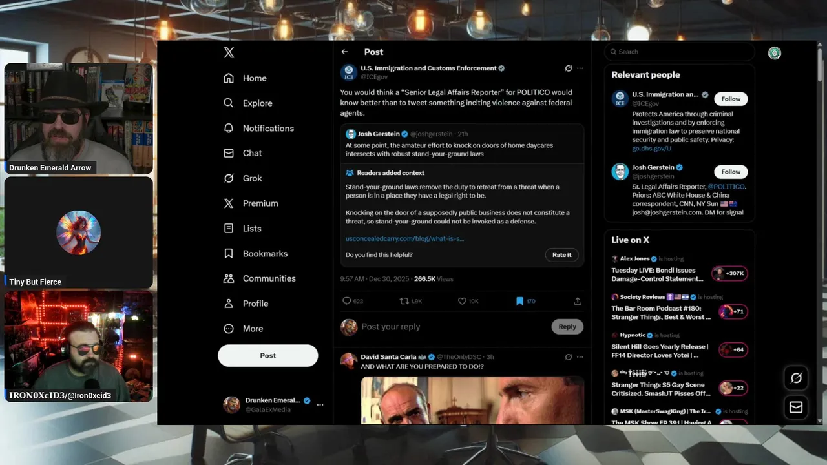Viewport: 827px width, 465px height.
Task: Join Alex Jones live with +307K listeners
Action: tap(729, 274)
